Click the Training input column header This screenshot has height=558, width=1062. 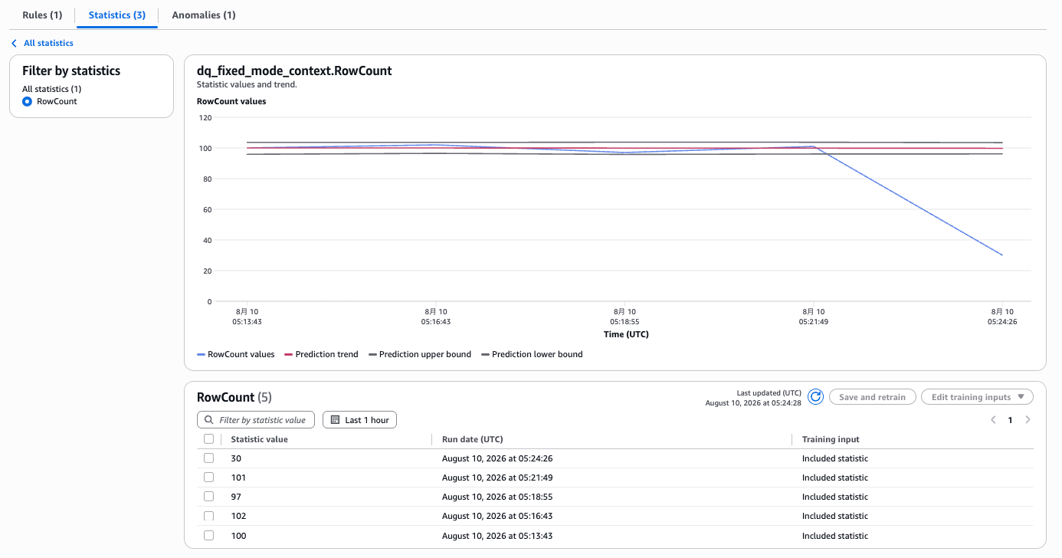[x=831, y=439]
